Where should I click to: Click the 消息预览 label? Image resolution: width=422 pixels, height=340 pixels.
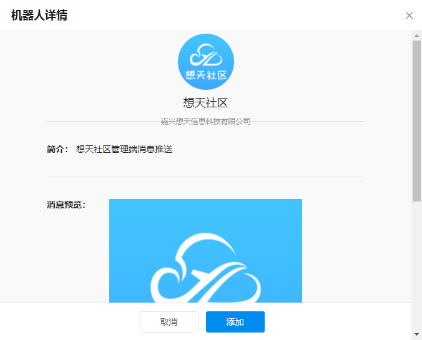tap(66, 205)
